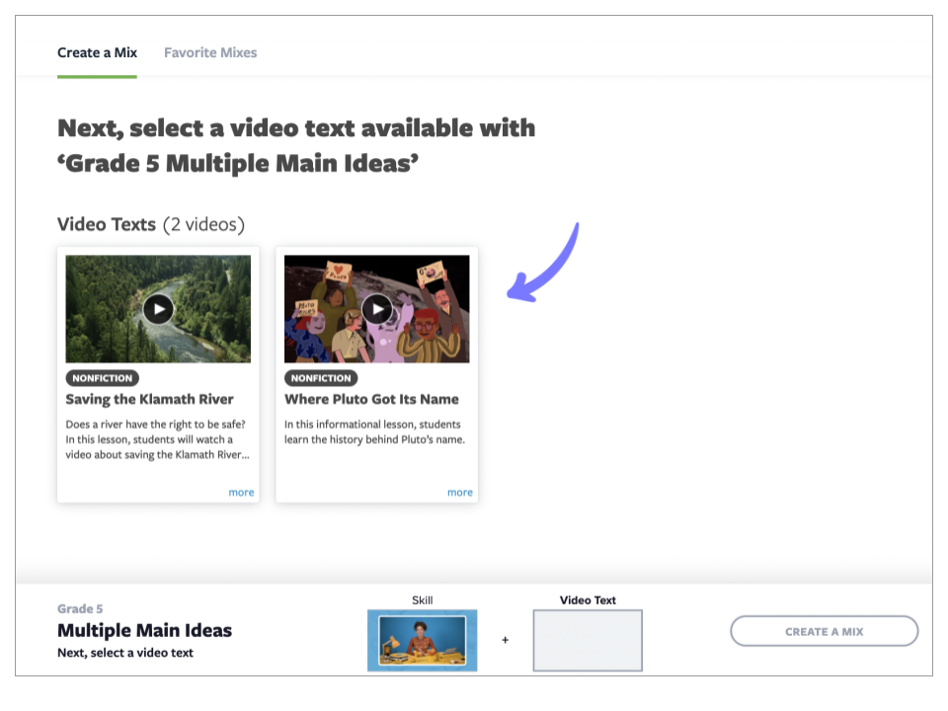
Task: Click the purple curved arrow graphic
Action: coord(543,265)
